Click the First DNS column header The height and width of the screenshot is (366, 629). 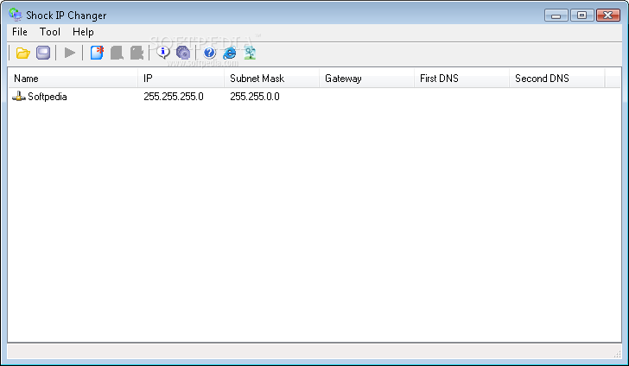point(461,79)
